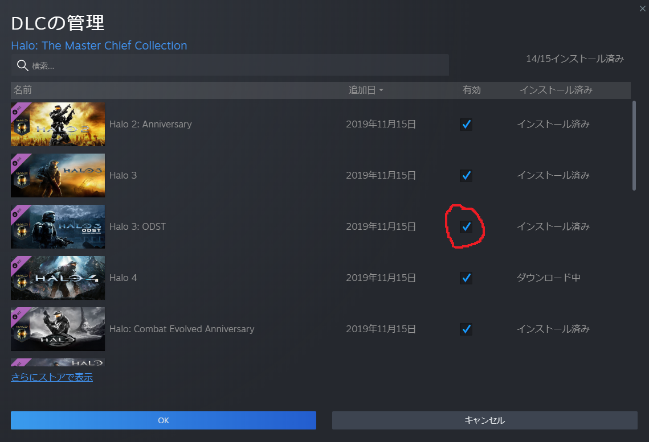Click Halo 4's ダウンロード中 status
649x442 pixels.
(x=548, y=278)
